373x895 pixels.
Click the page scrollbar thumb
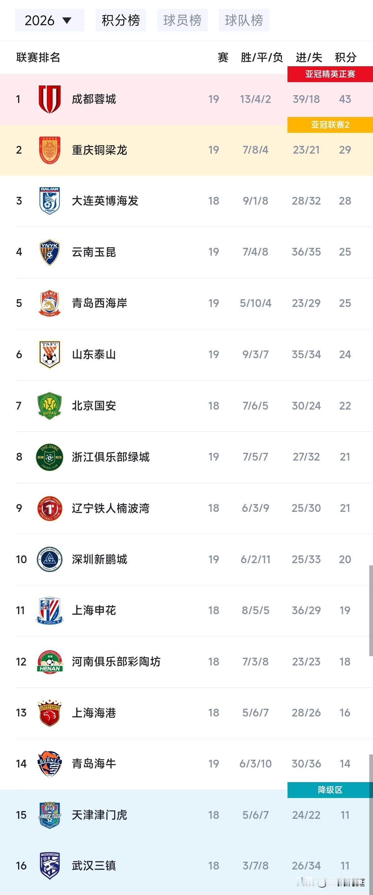371,610
